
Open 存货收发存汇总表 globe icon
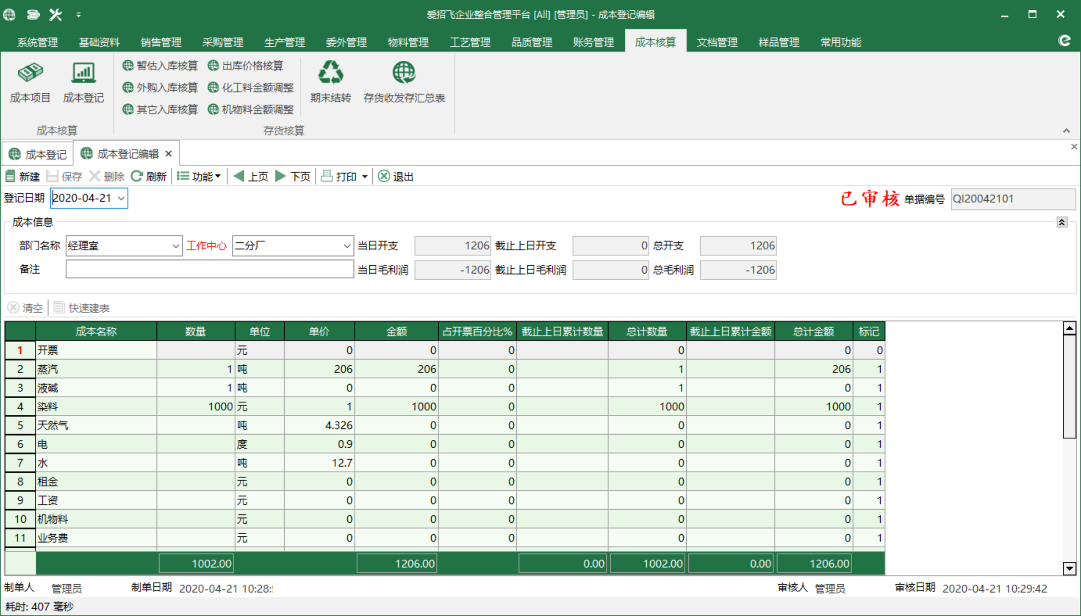point(404,72)
